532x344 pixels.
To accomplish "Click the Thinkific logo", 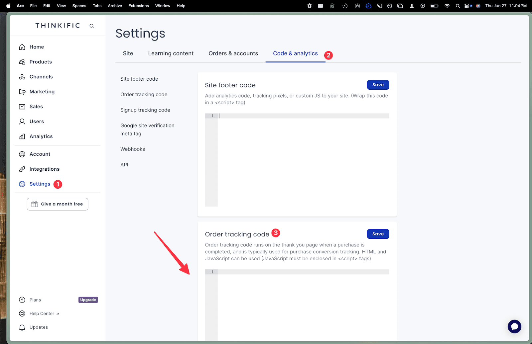I will pyautogui.click(x=58, y=26).
